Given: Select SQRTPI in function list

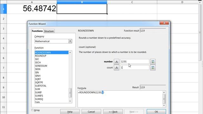Looking at the screenshot, I should pyautogui.click(x=51, y=82).
